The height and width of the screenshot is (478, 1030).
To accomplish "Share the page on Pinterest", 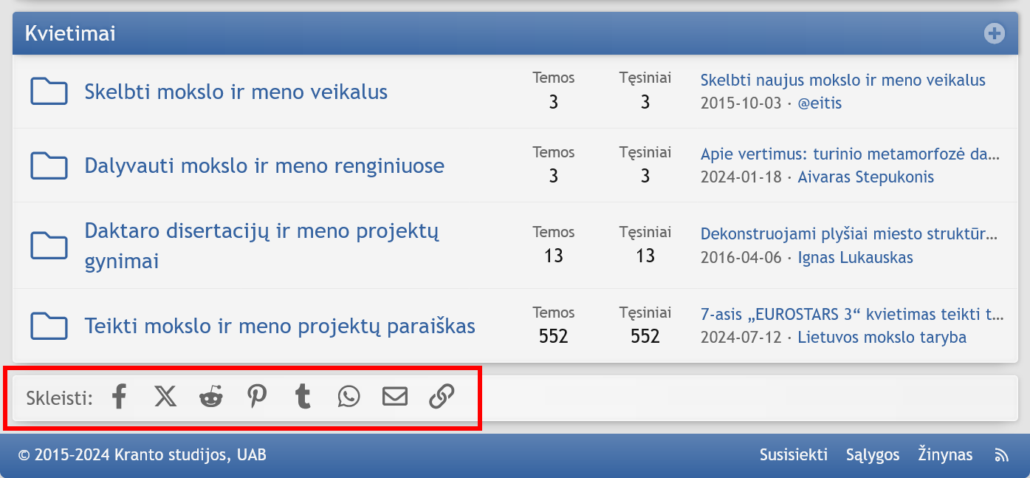I will coord(257,397).
